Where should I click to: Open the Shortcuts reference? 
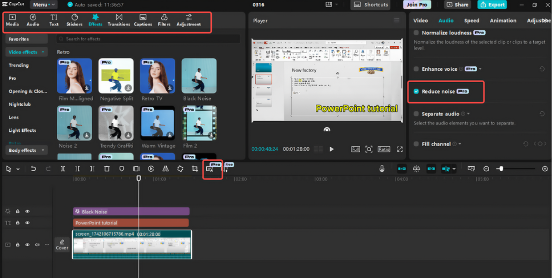click(371, 5)
